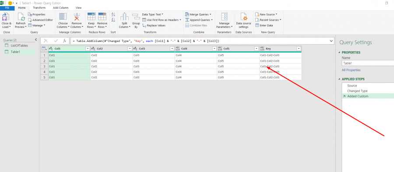Click Append Queries
This screenshot has height=172, width=394.
199,20
